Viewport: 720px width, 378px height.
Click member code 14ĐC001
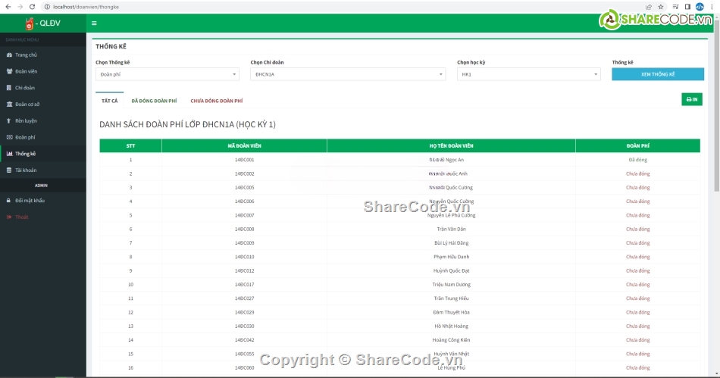click(244, 160)
